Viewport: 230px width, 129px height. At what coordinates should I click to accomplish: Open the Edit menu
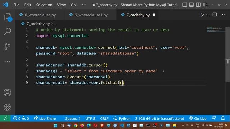pos(28,5)
